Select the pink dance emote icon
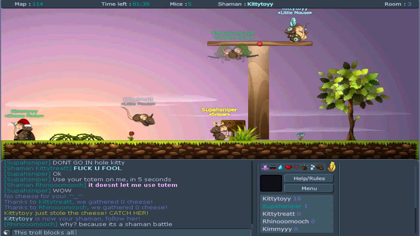This screenshot has height=236, width=420. [265, 167]
